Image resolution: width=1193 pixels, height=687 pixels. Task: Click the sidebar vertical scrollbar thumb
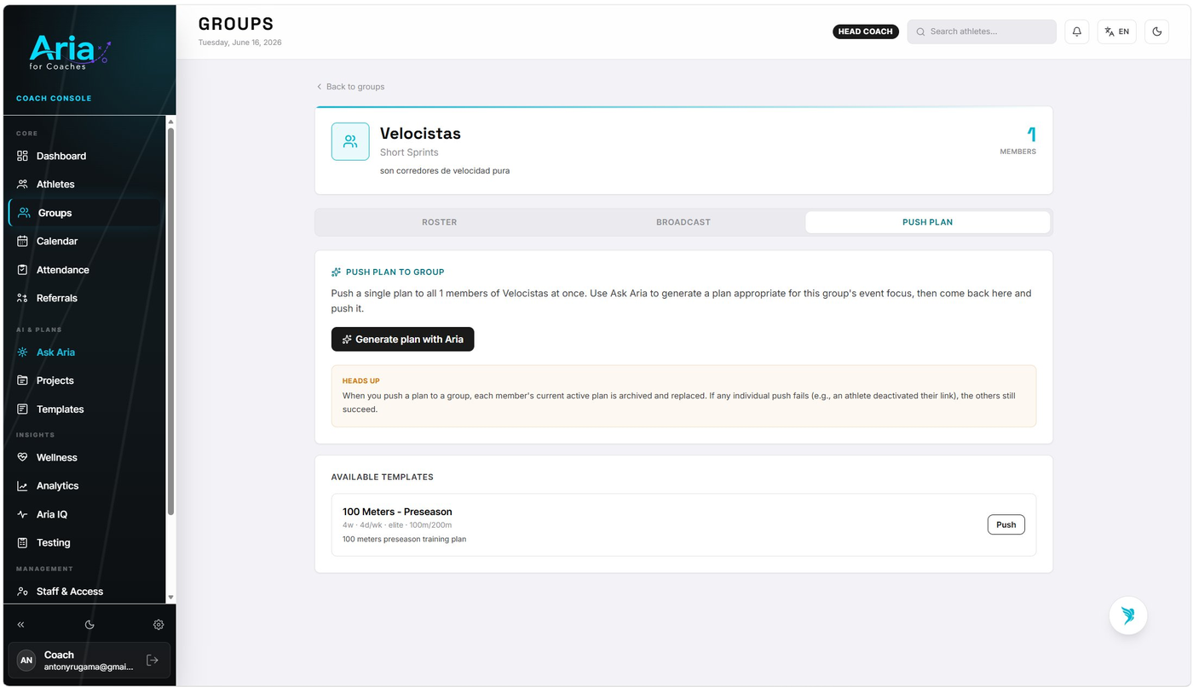coord(170,322)
